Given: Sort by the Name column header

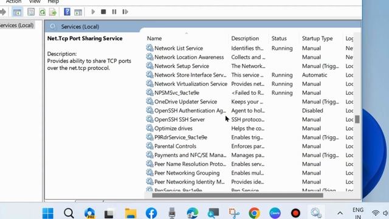Looking at the screenshot, I should 154,38.
